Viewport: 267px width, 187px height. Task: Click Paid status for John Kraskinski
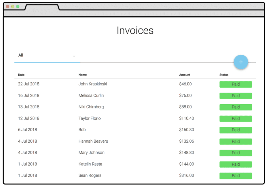pos(236,84)
